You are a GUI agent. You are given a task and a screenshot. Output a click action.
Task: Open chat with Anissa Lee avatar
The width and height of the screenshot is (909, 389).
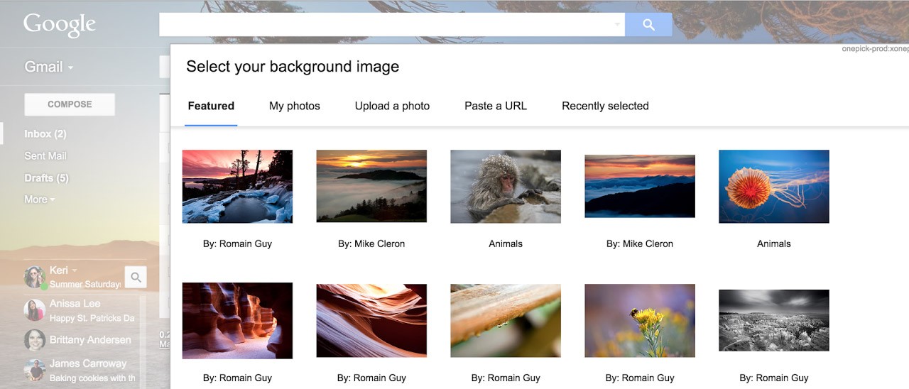35,310
